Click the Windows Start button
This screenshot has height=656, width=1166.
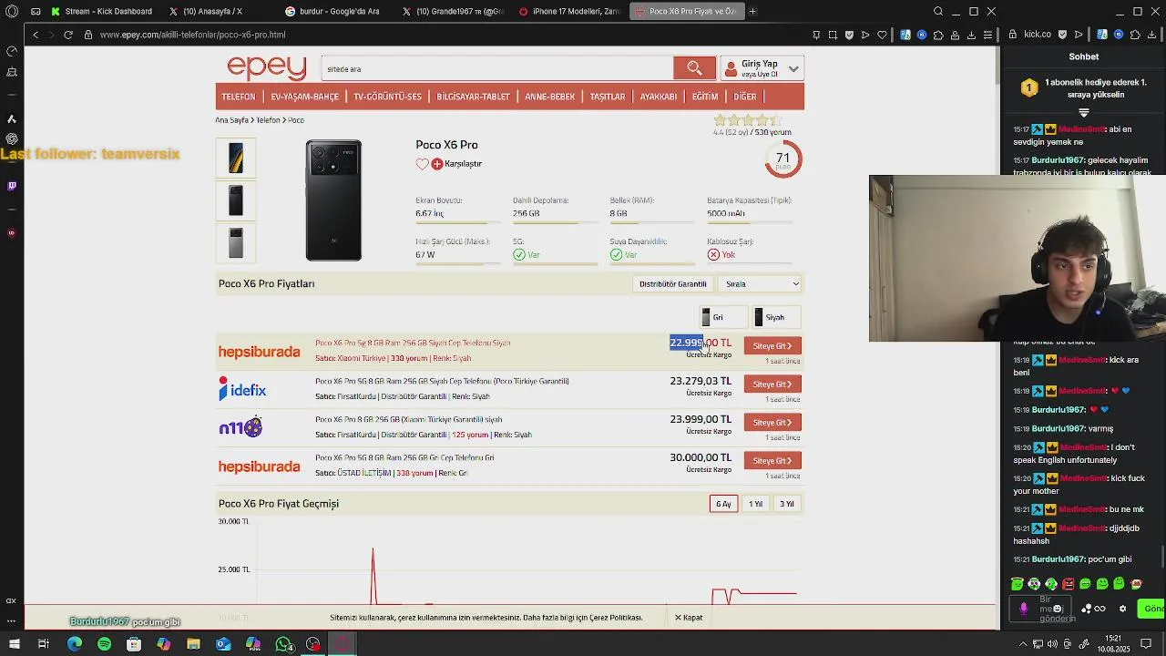tap(15, 644)
